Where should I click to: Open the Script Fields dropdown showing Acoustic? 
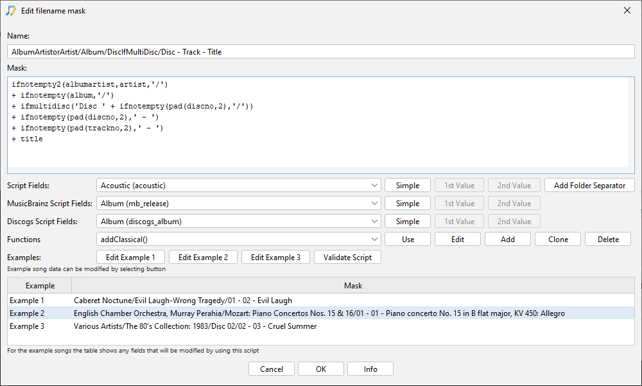pos(239,185)
